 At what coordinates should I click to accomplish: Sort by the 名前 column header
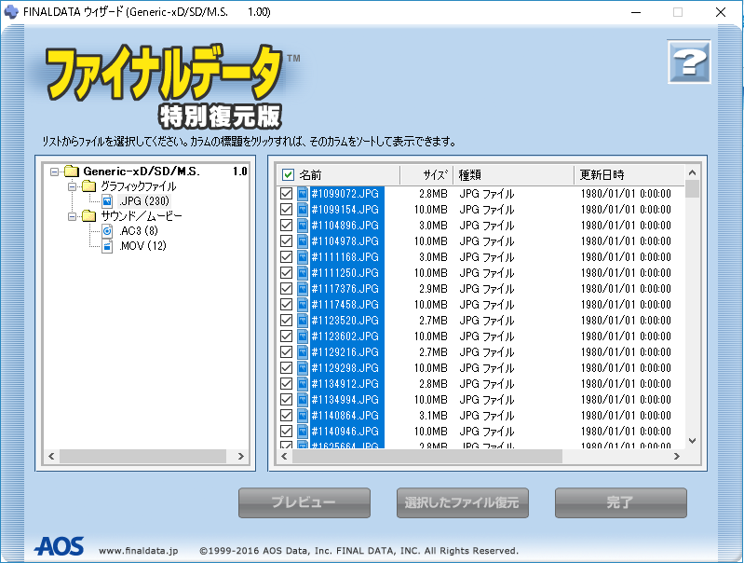(338, 175)
